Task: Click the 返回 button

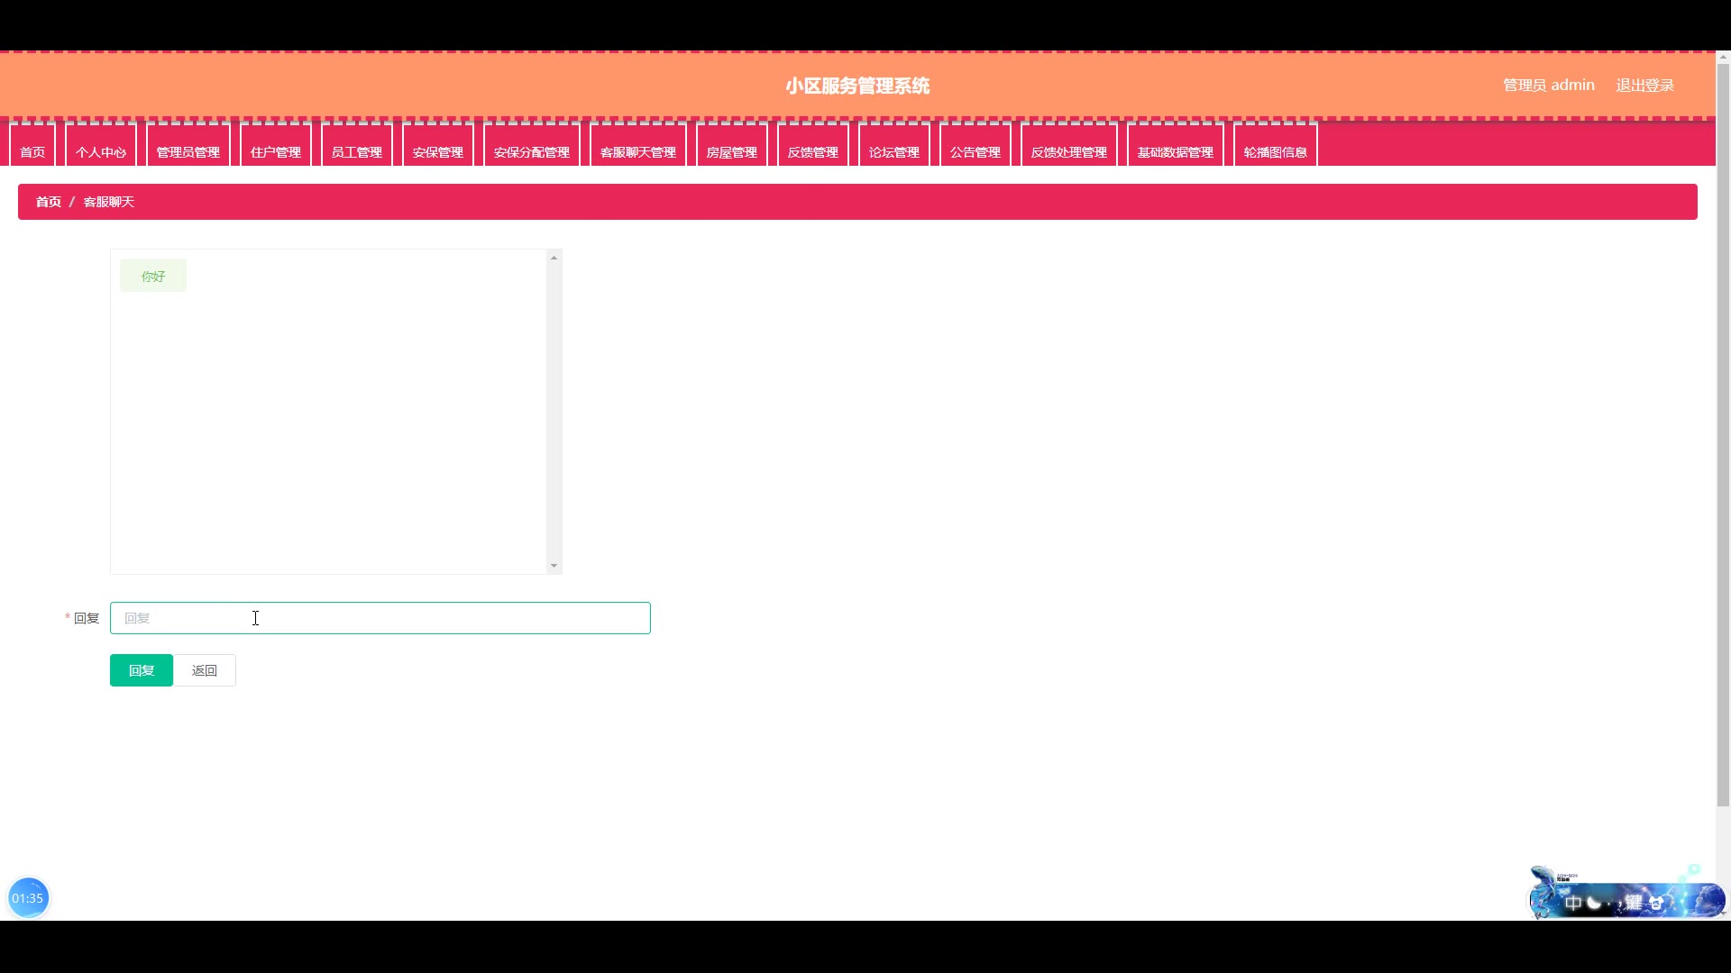Action: pos(205,670)
